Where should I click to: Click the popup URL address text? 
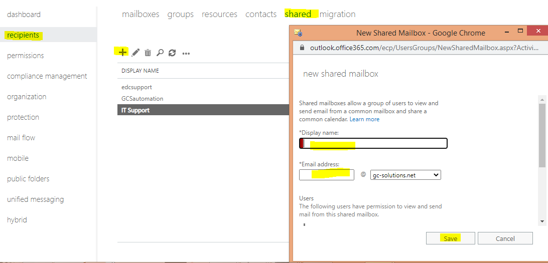pyautogui.click(x=424, y=48)
